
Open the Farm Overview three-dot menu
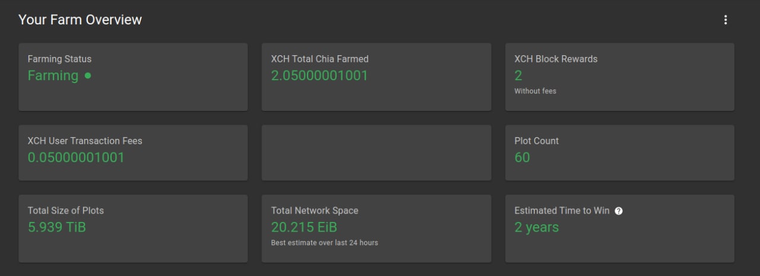tap(725, 20)
